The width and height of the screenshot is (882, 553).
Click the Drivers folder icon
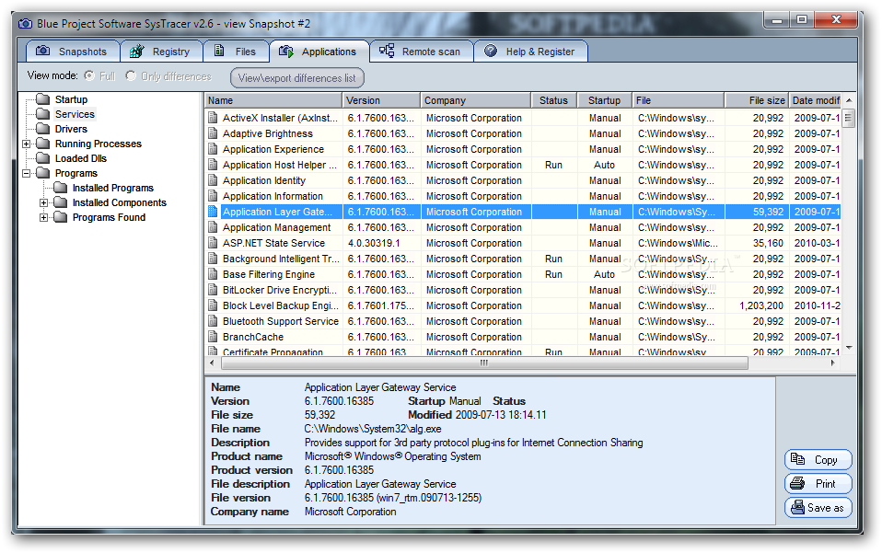point(42,129)
